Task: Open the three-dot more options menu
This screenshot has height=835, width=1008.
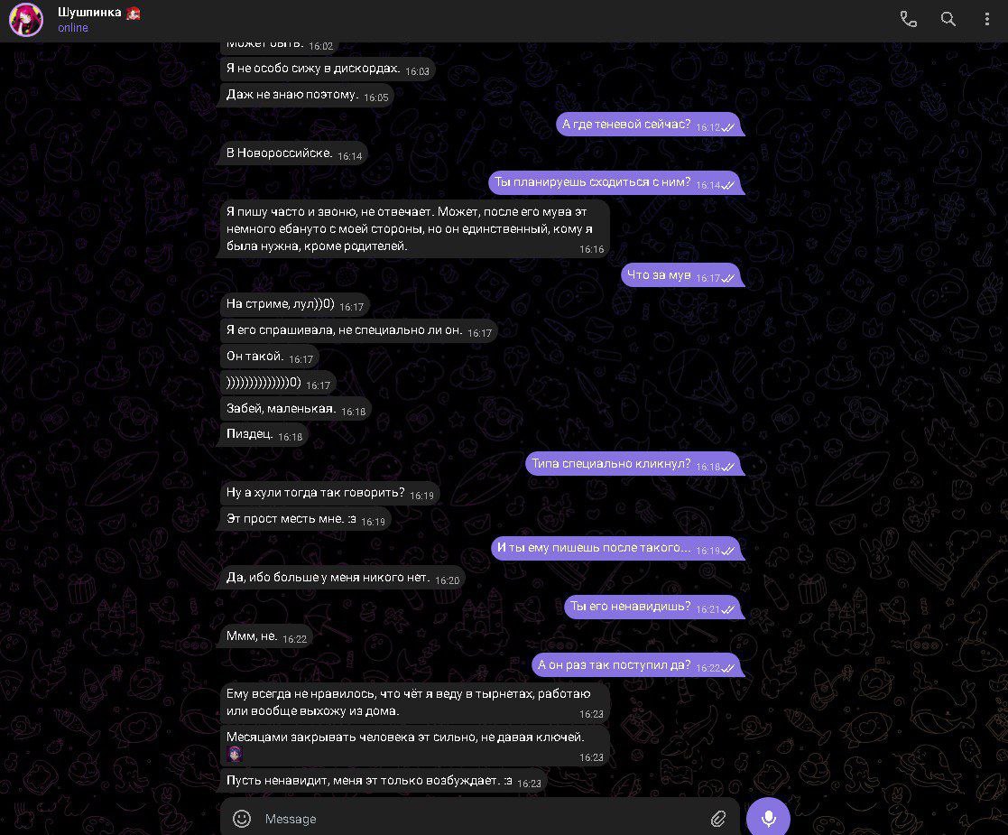Action: coord(986,19)
